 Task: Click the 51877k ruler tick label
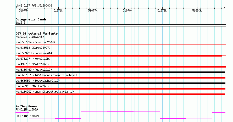pos(93,10)
